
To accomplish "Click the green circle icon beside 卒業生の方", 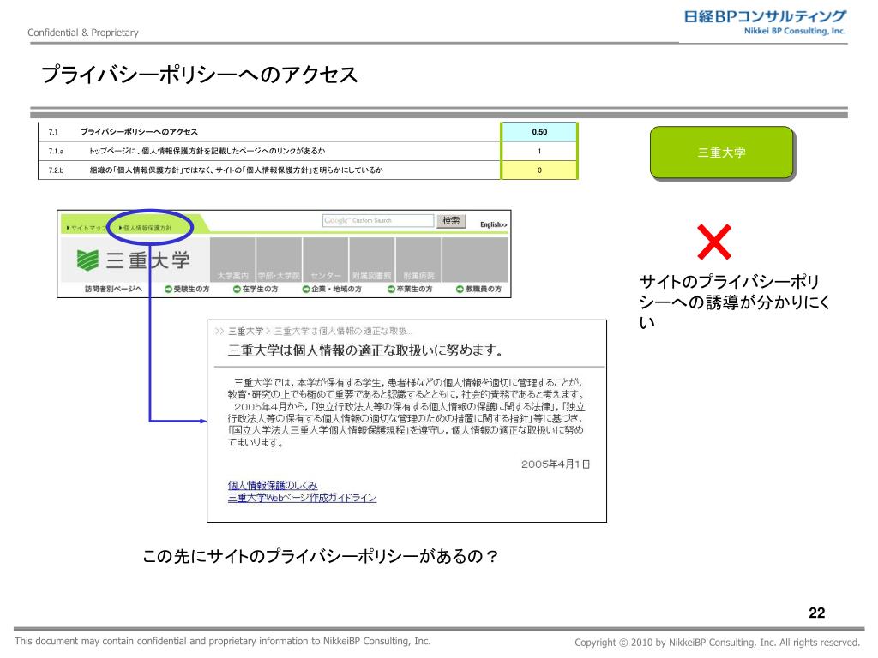I will pyautogui.click(x=391, y=290).
